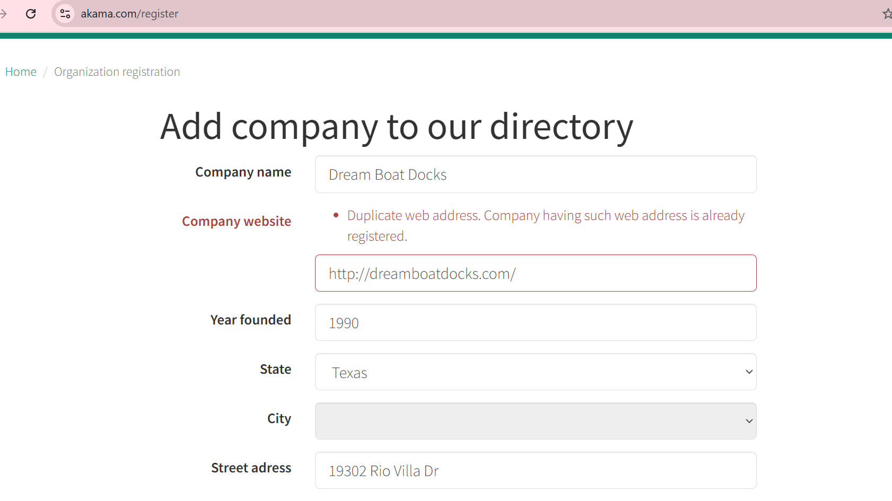
Task: Click the Organization registration breadcrumb
Action: (117, 72)
